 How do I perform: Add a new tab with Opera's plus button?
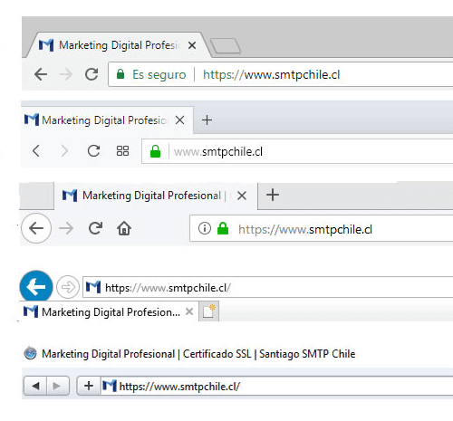pos(207,120)
